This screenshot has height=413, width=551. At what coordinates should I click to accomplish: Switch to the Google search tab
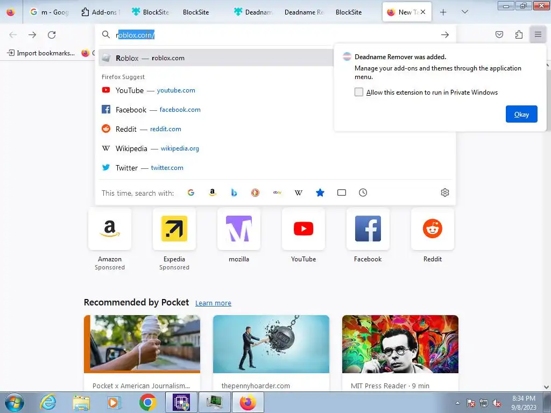tap(49, 12)
